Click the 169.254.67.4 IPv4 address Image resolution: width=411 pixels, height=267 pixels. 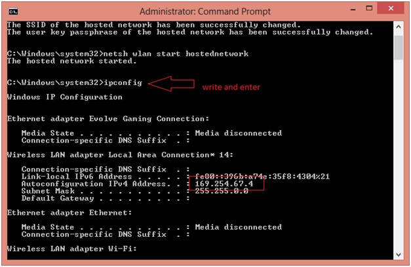click(225, 184)
